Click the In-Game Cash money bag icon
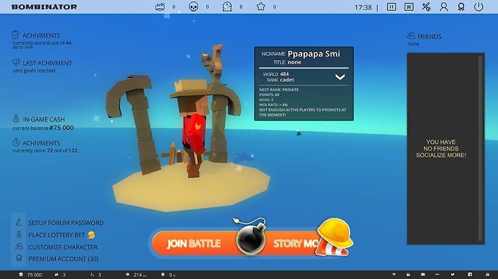498x279 pixels. tap(16, 119)
